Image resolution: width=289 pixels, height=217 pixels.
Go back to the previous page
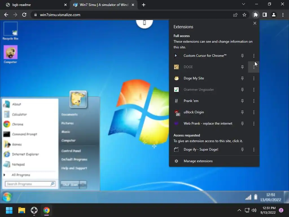tap(6, 15)
